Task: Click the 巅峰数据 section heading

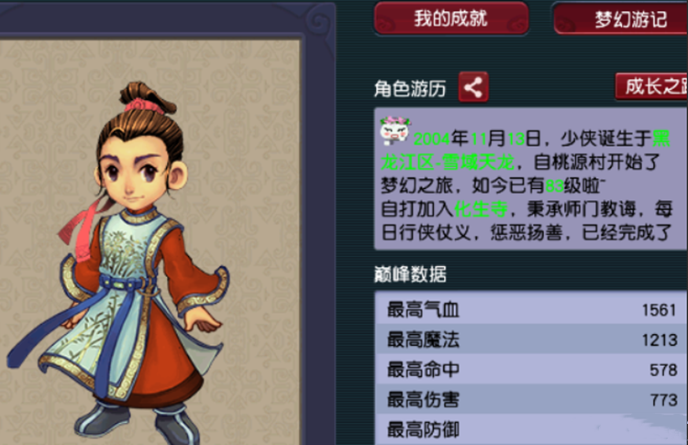Action: click(410, 274)
